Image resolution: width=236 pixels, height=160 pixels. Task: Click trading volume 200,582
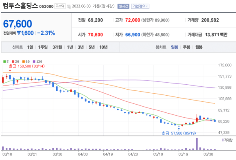click(x=210, y=20)
